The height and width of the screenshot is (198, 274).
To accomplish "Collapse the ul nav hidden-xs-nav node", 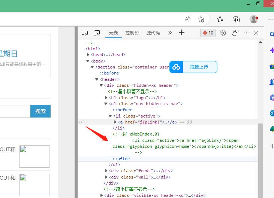I will [x=106, y=104].
